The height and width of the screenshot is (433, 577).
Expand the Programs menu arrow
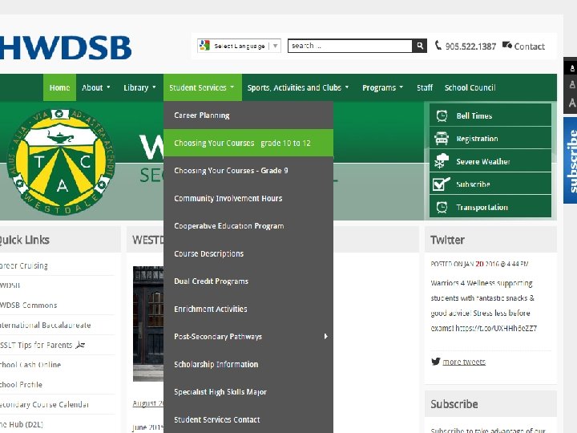click(x=401, y=87)
